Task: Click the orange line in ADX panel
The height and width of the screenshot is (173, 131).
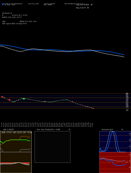Action: pos(24,136)
